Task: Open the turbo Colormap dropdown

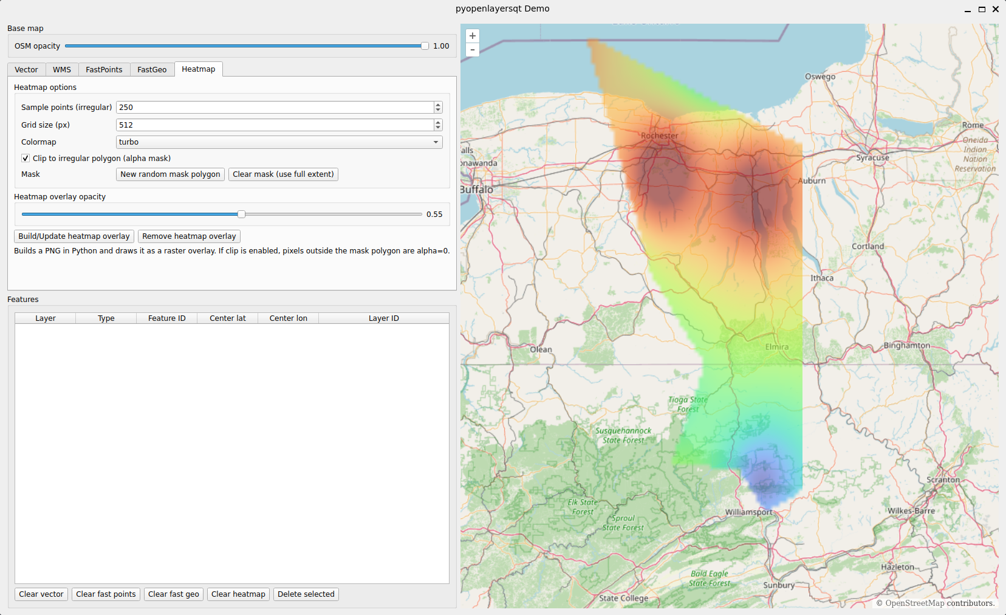Action: click(x=279, y=142)
